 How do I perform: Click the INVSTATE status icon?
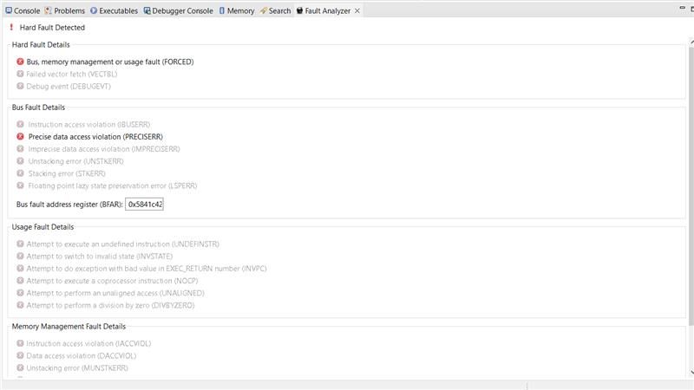pyautogui.click(x=20, y=256)
